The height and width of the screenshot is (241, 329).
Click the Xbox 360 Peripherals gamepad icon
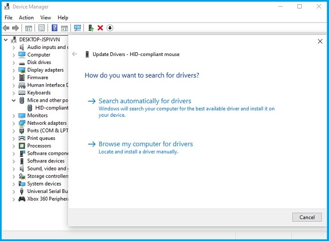click(22, 199)
